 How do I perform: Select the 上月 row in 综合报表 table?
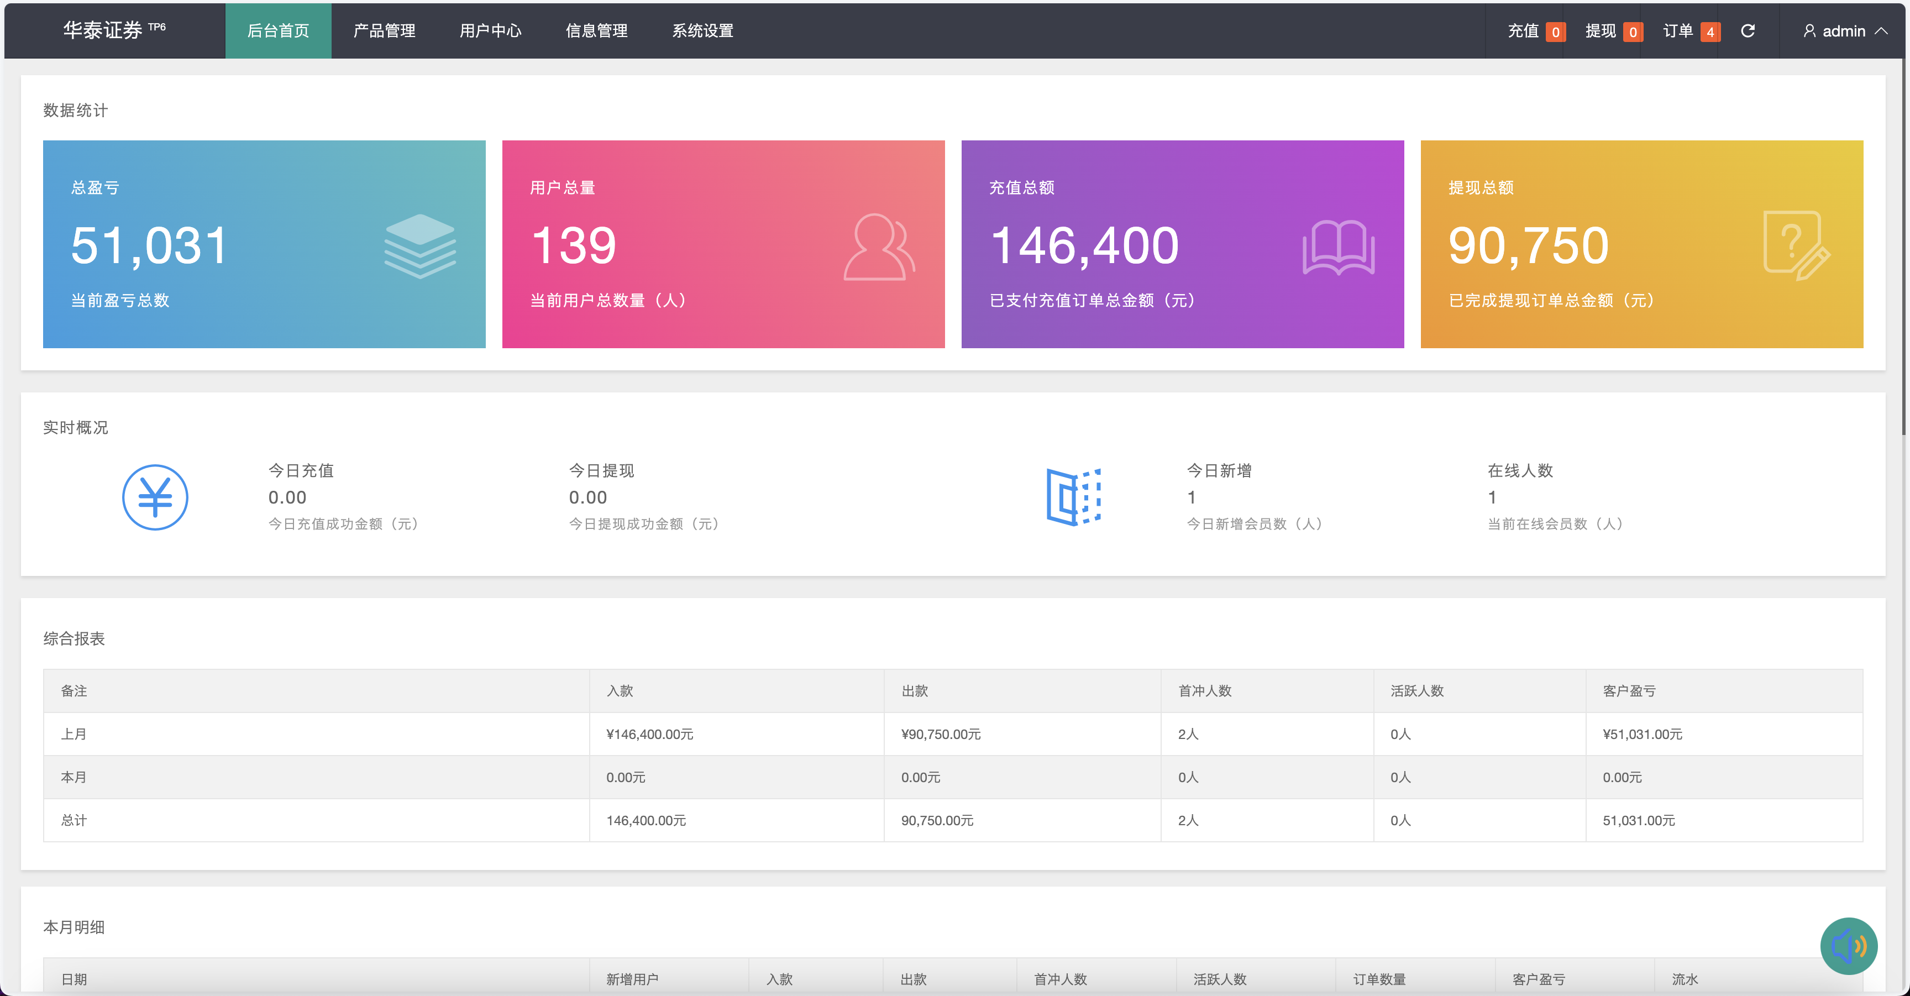(x=74, y=734)
